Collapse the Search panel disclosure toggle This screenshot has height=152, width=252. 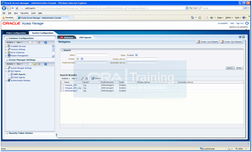62,50
